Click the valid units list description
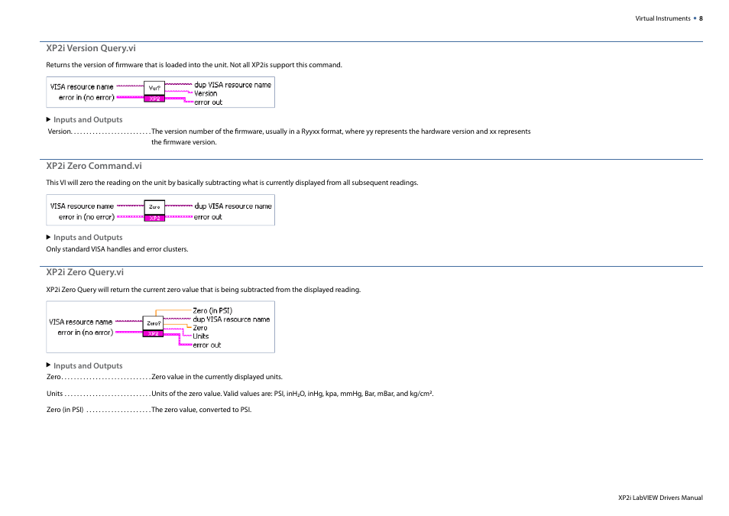The height and width of the screenshot is (516, 729). coord(293,394)
